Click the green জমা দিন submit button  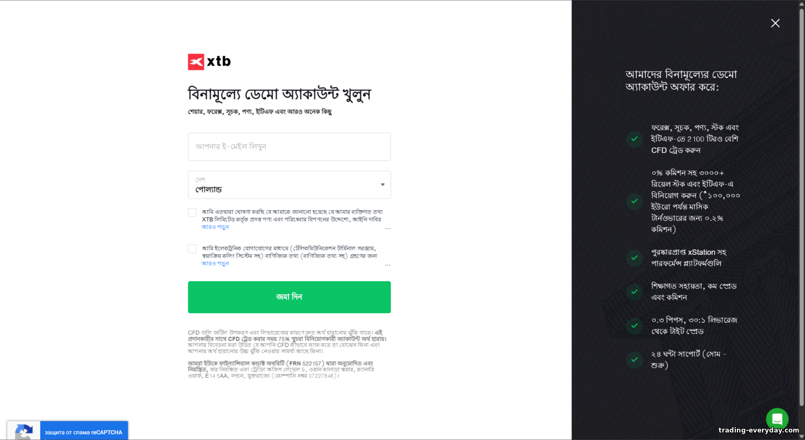click(289, 297)
